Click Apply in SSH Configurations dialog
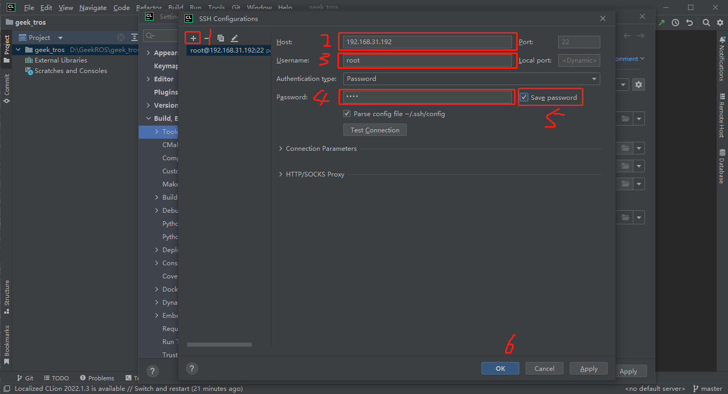728x394 pixels. (589, 369)
